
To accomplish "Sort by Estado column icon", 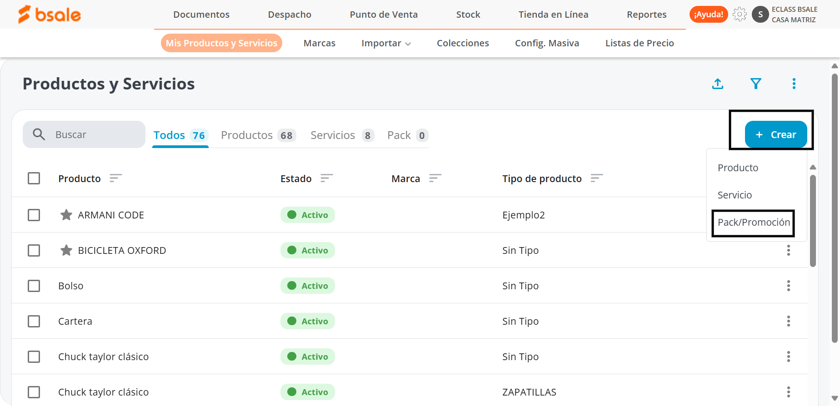I will tap(327, 178).
